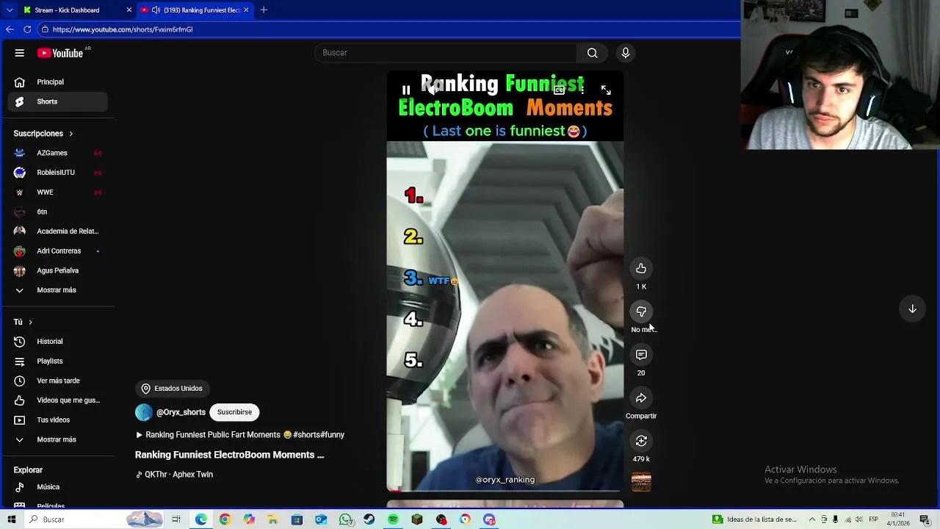Open Música under Explorar
The image size is (940, 529).
pos(58,487)
